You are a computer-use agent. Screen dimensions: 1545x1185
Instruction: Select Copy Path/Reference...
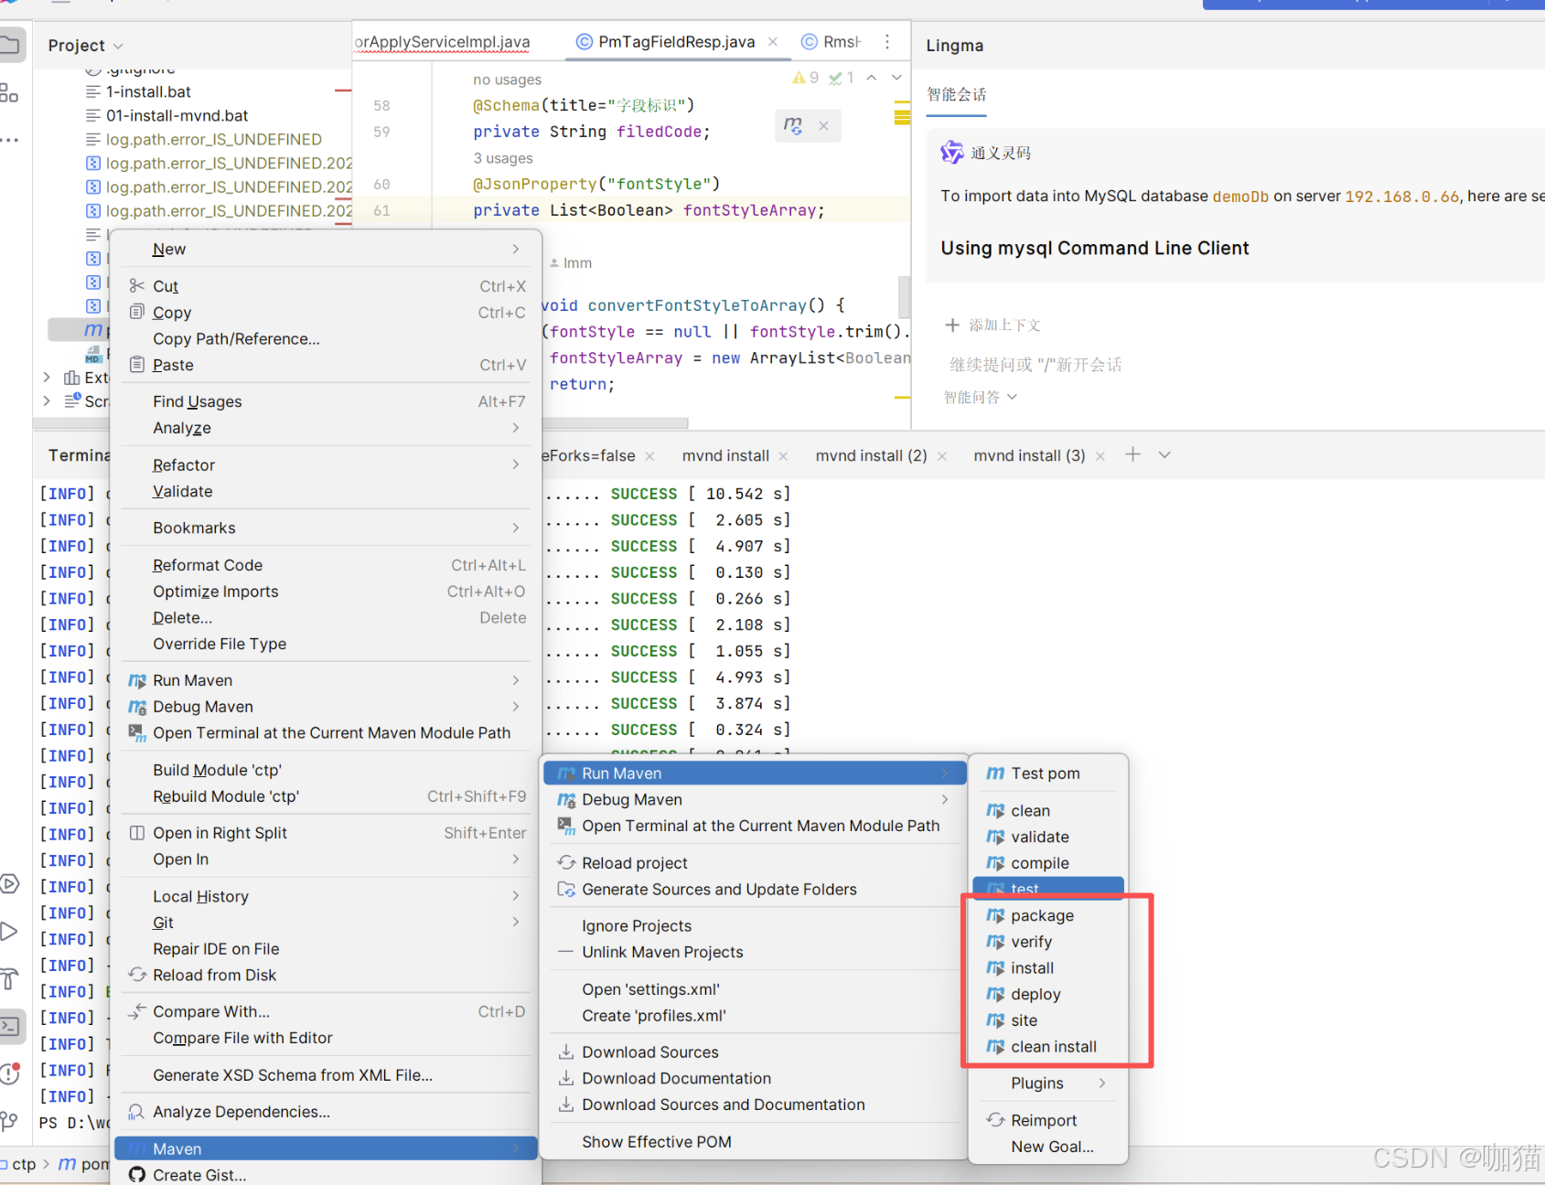[x=326, y=339]
